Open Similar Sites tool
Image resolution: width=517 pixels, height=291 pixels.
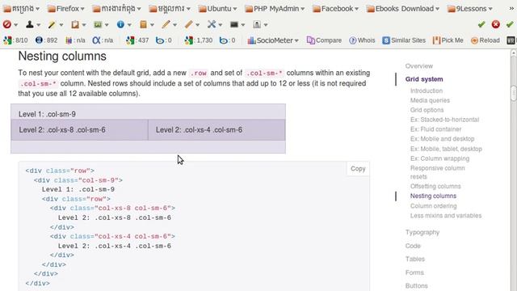(x=404, y=40)
